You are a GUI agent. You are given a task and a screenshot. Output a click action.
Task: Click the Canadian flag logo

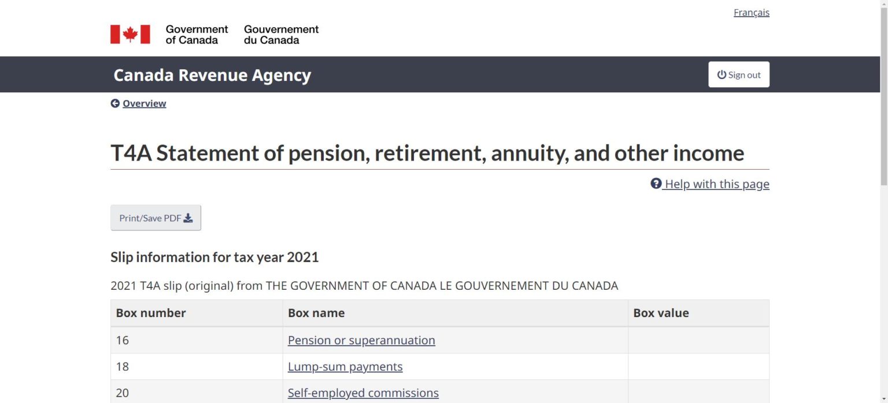point(130,34)
